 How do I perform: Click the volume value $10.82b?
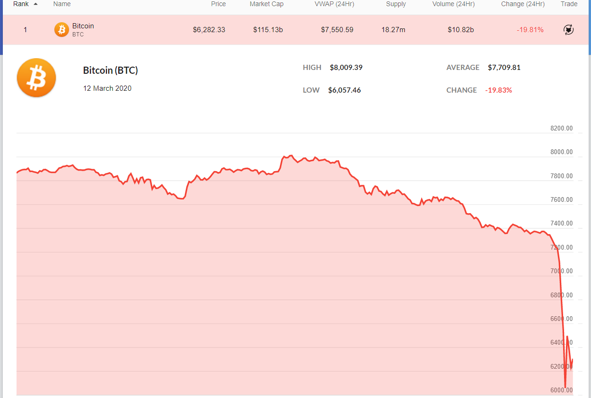point(461,30)
